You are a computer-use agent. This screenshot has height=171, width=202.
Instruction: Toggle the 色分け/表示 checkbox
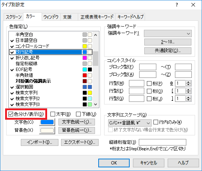coord(11,114)
